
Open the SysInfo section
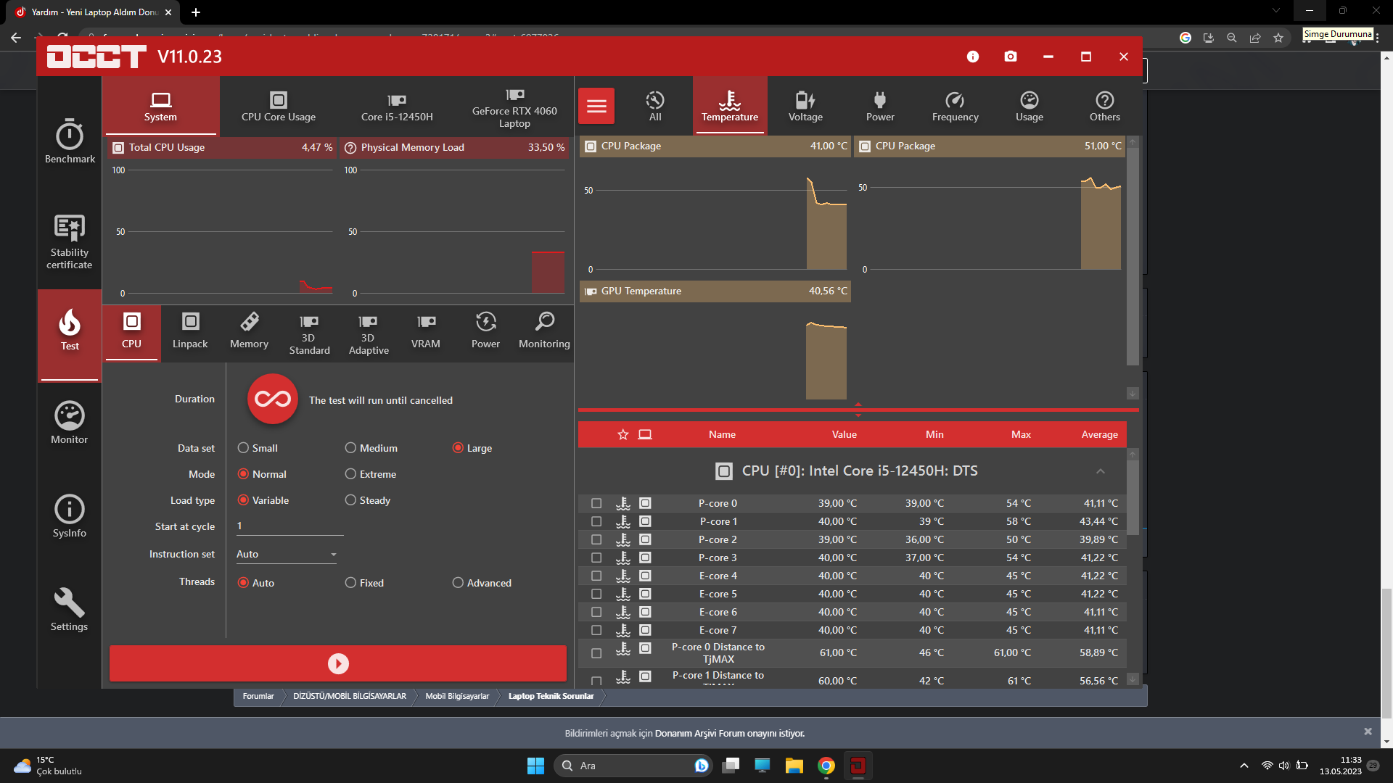(70, 515)
